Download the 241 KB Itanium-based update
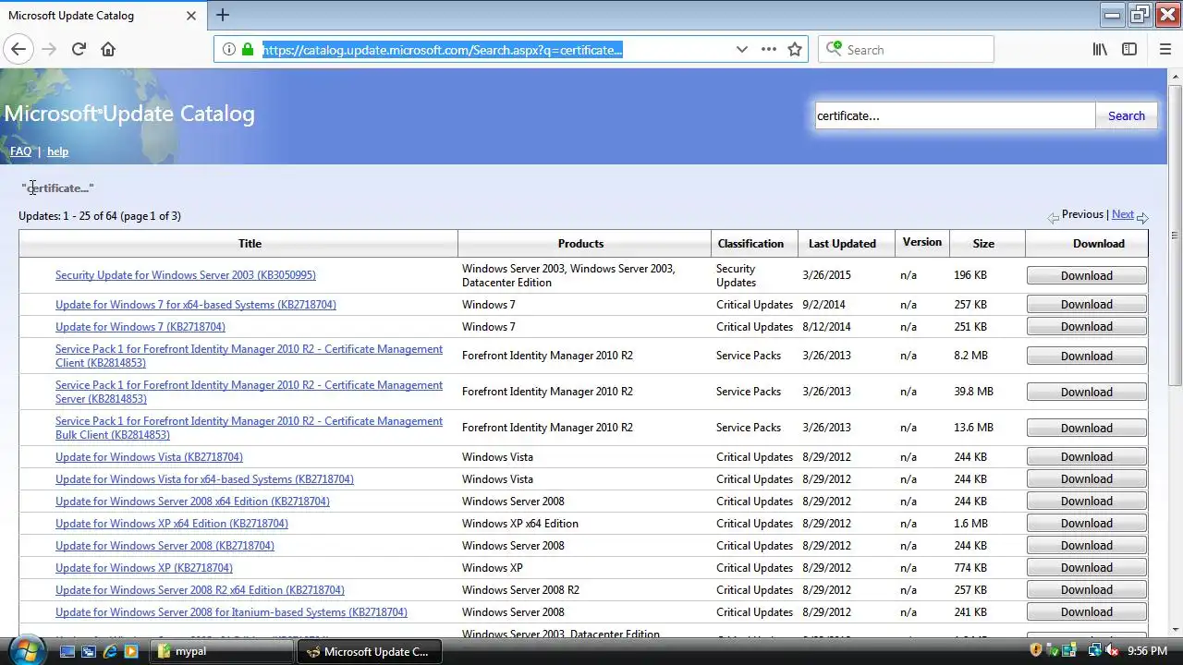1183x665 pixels. coord(1087,612)
